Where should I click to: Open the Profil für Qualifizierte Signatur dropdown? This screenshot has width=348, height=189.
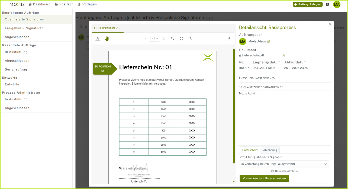tap(284, 164)
